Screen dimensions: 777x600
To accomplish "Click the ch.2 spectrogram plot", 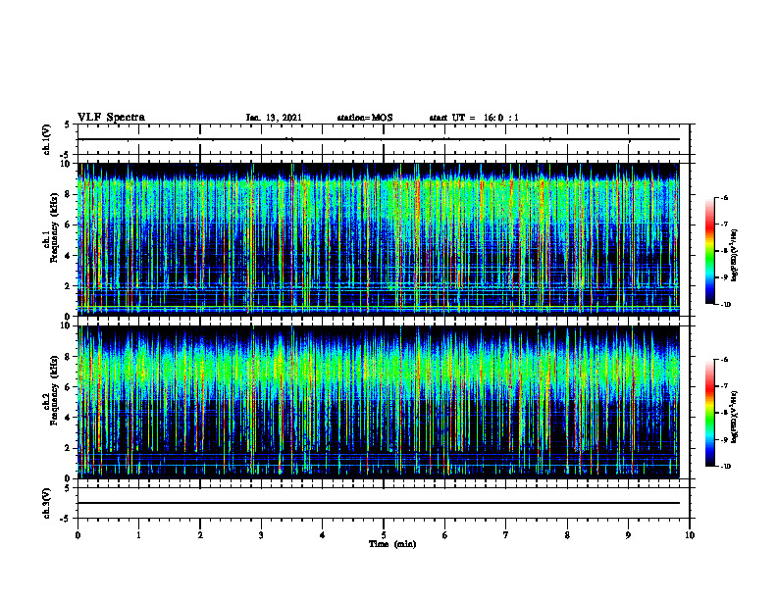I will pos(379,402).
